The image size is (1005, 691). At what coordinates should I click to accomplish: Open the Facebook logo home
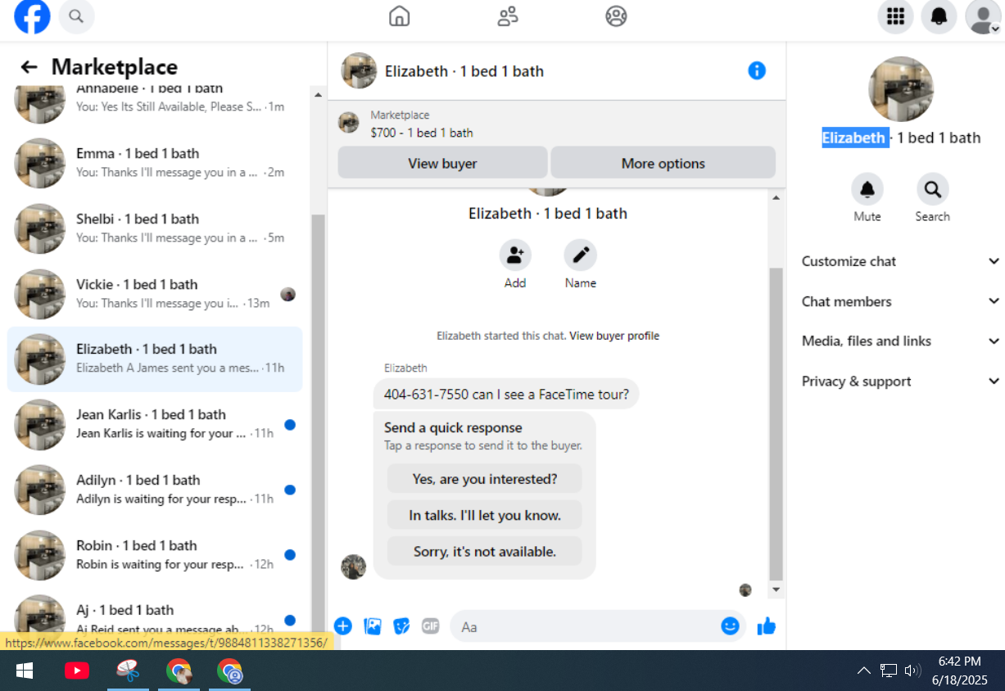coord(32,16)
